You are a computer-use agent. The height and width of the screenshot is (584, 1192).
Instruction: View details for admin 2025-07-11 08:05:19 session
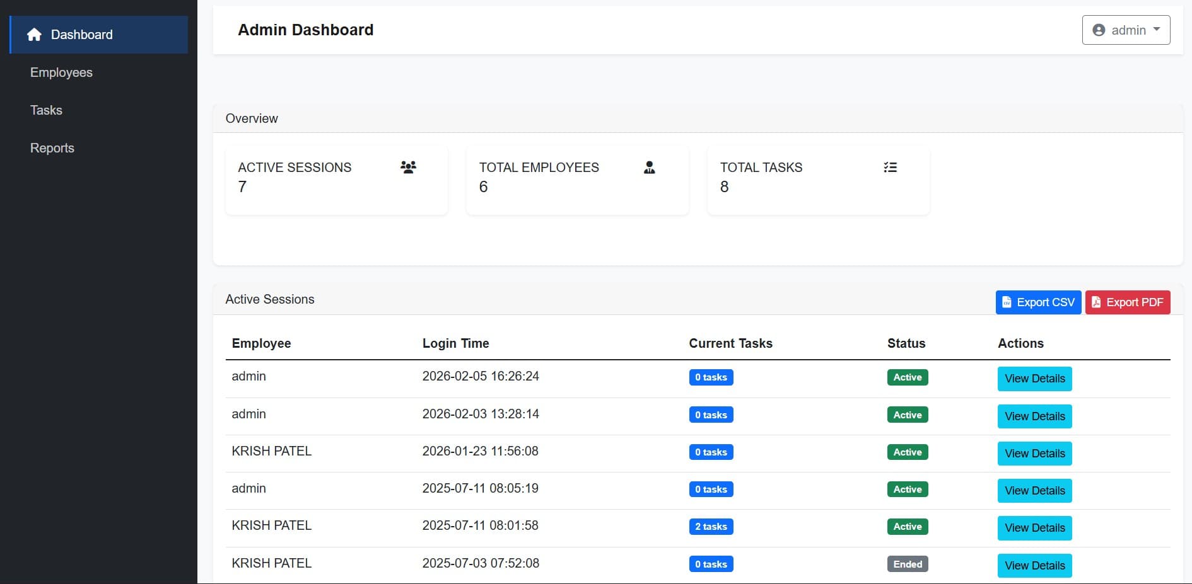1034,491
